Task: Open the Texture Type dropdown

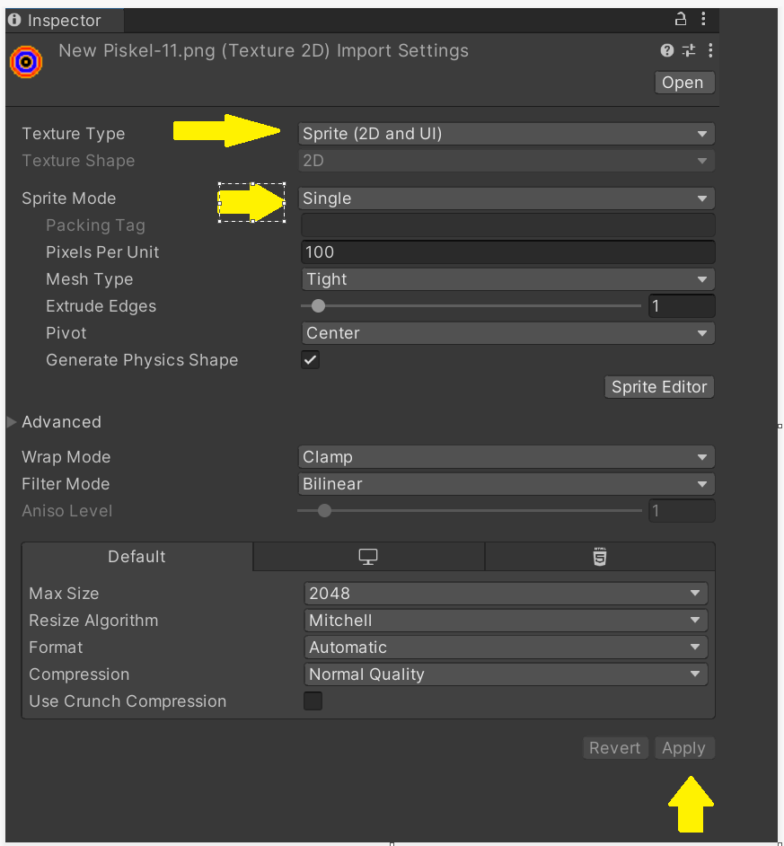Action: pos(507,133)
